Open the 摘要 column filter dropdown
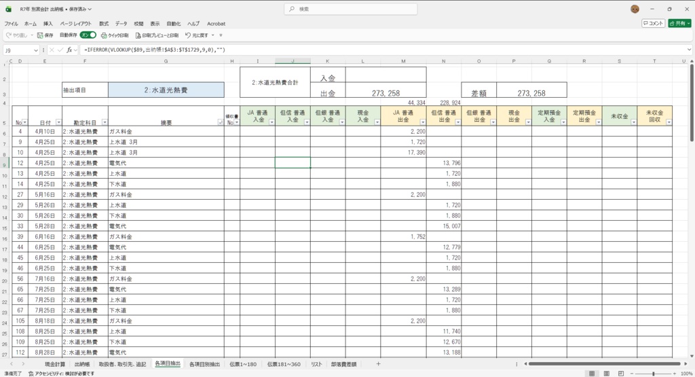This screenshot has height=377, width=695. point(221,122)
